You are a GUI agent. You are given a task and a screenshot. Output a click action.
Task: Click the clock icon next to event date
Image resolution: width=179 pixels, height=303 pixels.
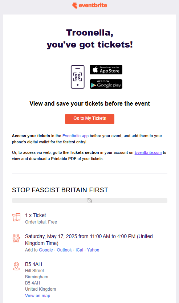[16, 238]
